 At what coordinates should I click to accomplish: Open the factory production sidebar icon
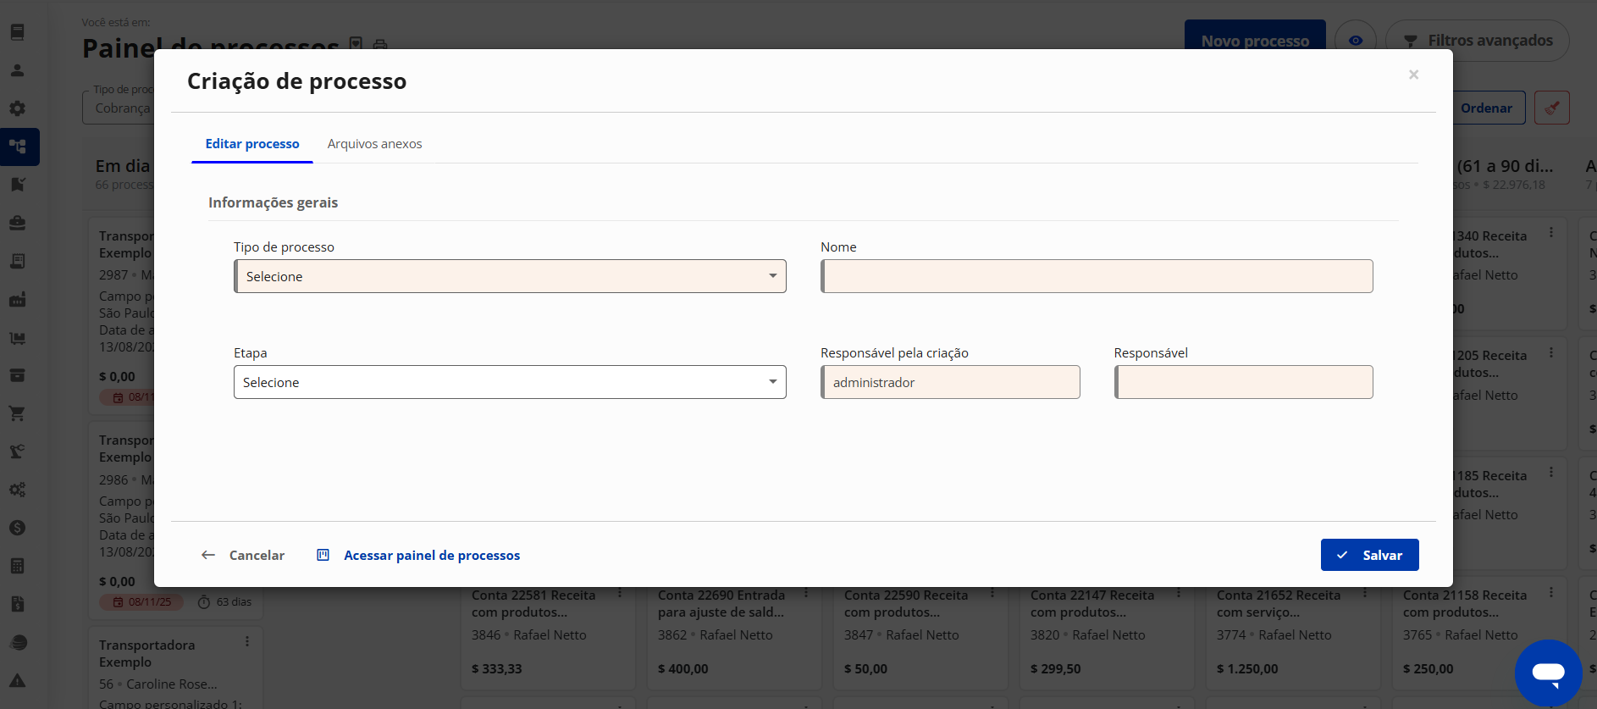coord(17,299)
